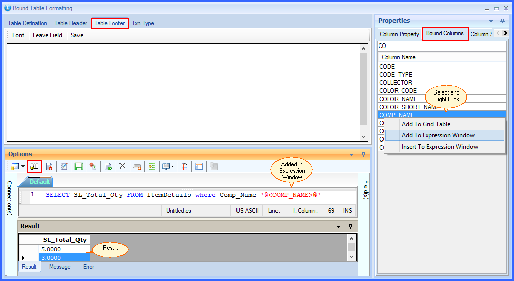Open the Options panel dropdown arrow
Screen dimensions: 514x281
pos(351,155)
